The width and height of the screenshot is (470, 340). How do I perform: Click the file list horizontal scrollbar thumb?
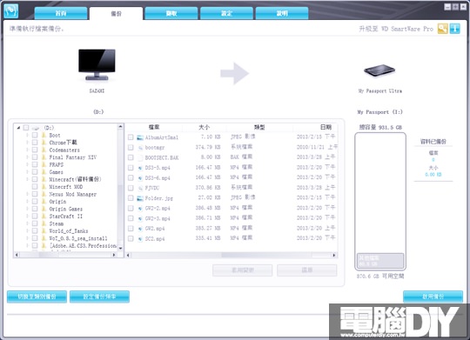tap(266, 256)
